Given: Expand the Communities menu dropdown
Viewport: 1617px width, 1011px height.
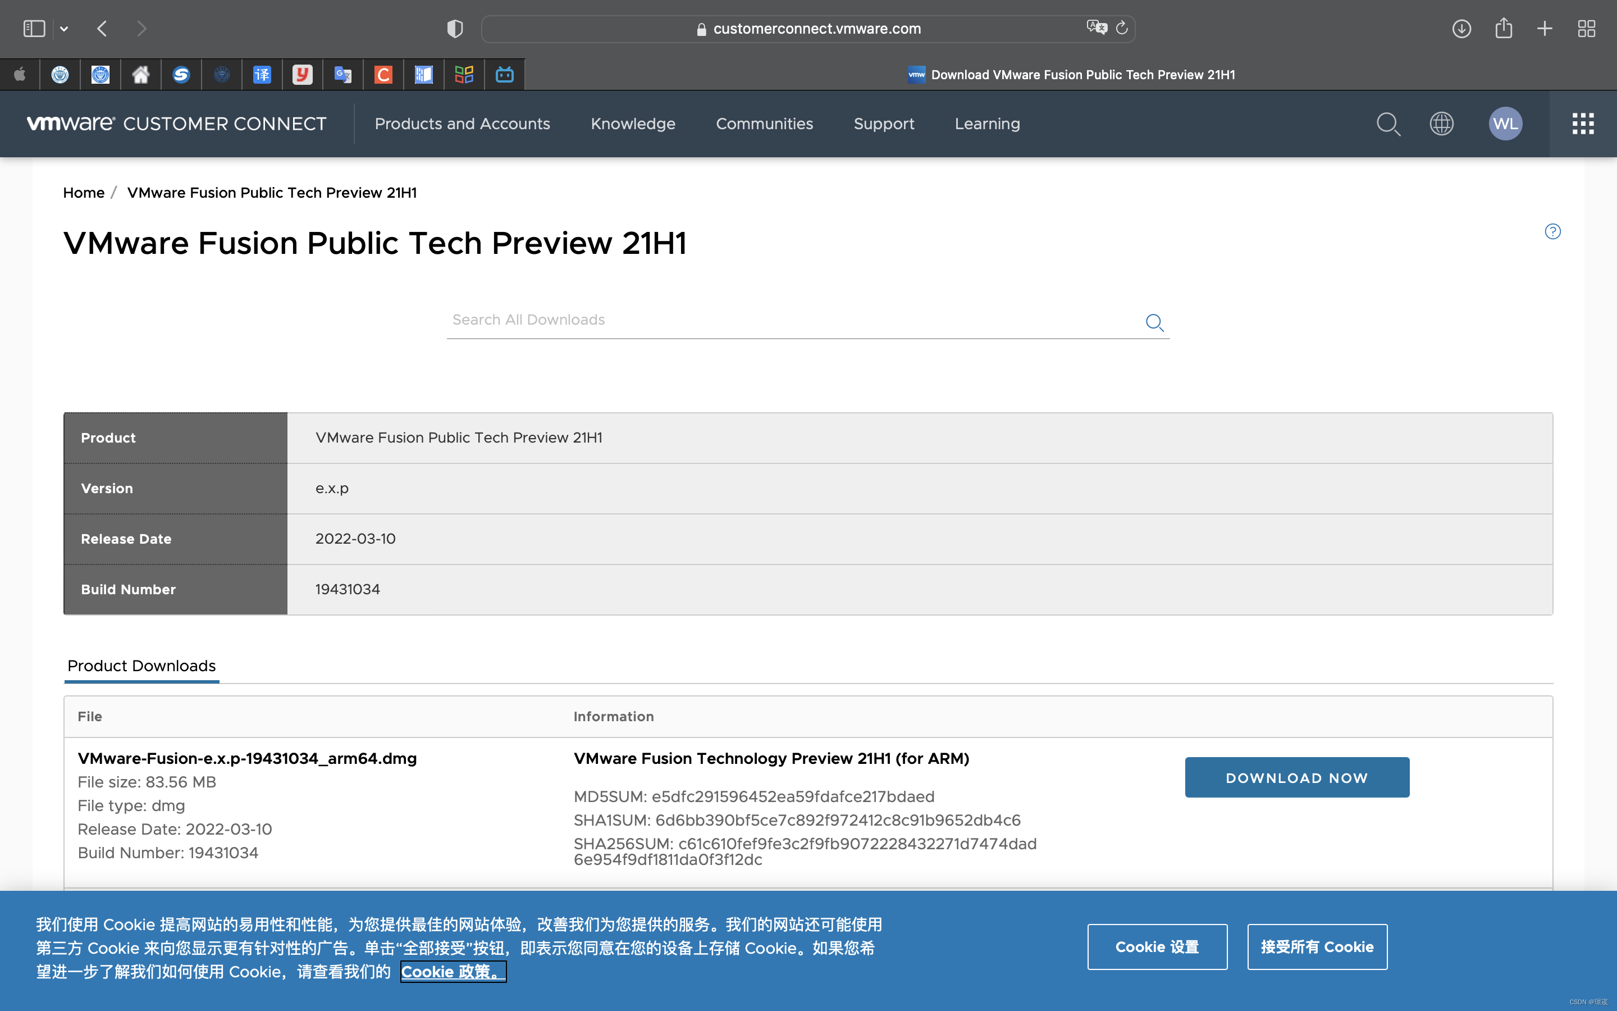Looking at the screenshot, I should (764, 124).
